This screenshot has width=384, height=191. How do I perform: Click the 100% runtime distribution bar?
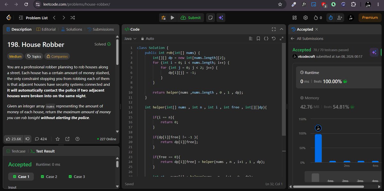tap(318, 148)
